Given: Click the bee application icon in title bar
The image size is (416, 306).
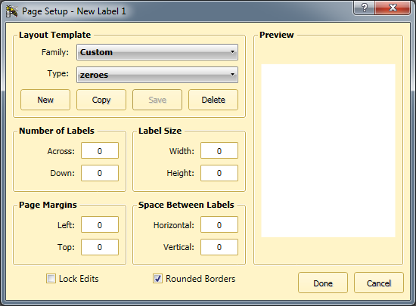Looking at the screenshot, I should [x=11, y=11].
